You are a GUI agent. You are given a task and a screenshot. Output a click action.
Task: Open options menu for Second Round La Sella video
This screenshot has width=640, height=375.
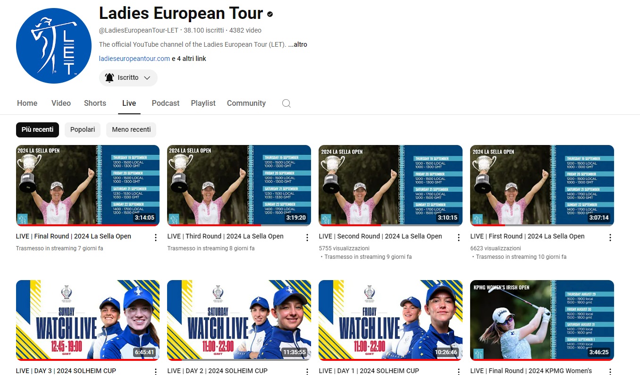click(x=459, y=238)
